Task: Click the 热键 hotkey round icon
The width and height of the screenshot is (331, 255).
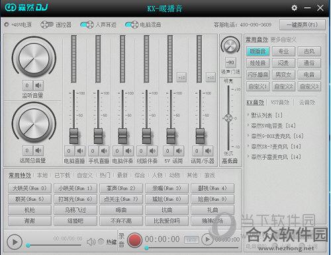Action: 101,242
